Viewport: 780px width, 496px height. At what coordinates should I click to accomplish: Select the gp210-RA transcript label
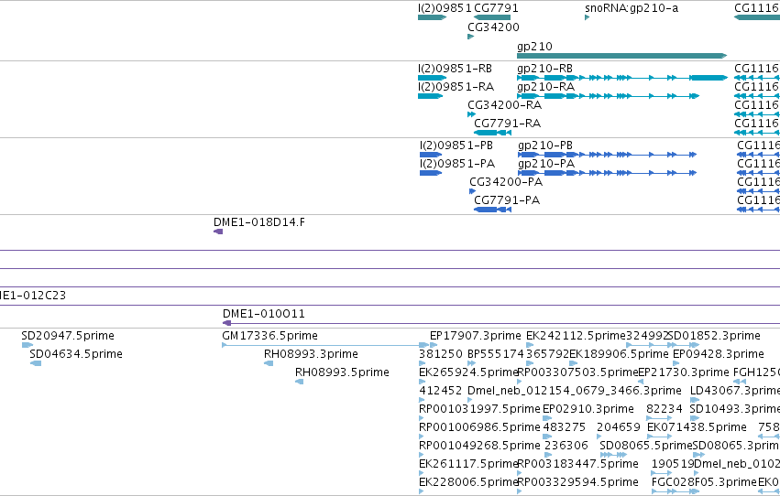(545, 87)
